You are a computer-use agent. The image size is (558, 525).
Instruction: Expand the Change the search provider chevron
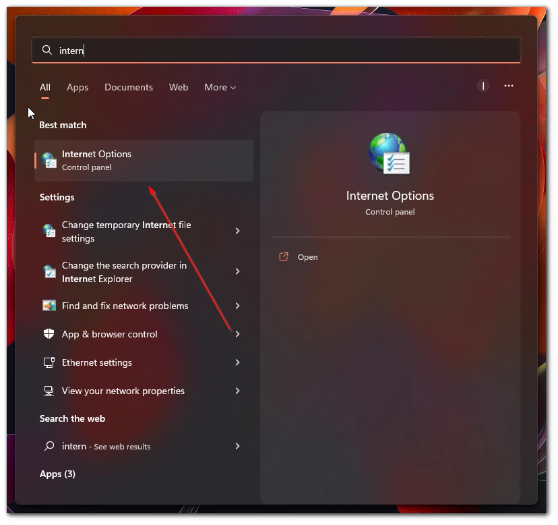pyautogui.click(x=237, y=271)
